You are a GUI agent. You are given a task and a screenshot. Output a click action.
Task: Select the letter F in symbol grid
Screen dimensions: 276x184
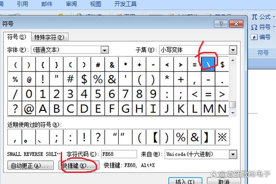[112, 108]
